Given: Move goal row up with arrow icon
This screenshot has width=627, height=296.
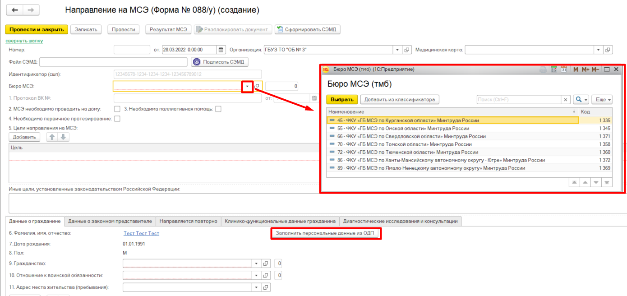Looking at the screenshot, I should click(x=52, y=137).
